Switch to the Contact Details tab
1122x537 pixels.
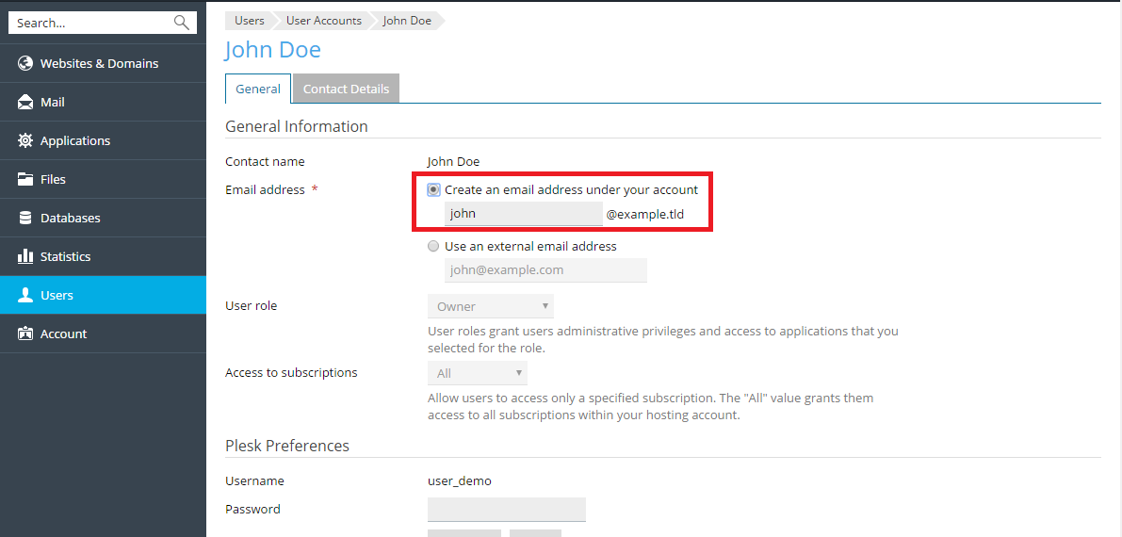346,89
